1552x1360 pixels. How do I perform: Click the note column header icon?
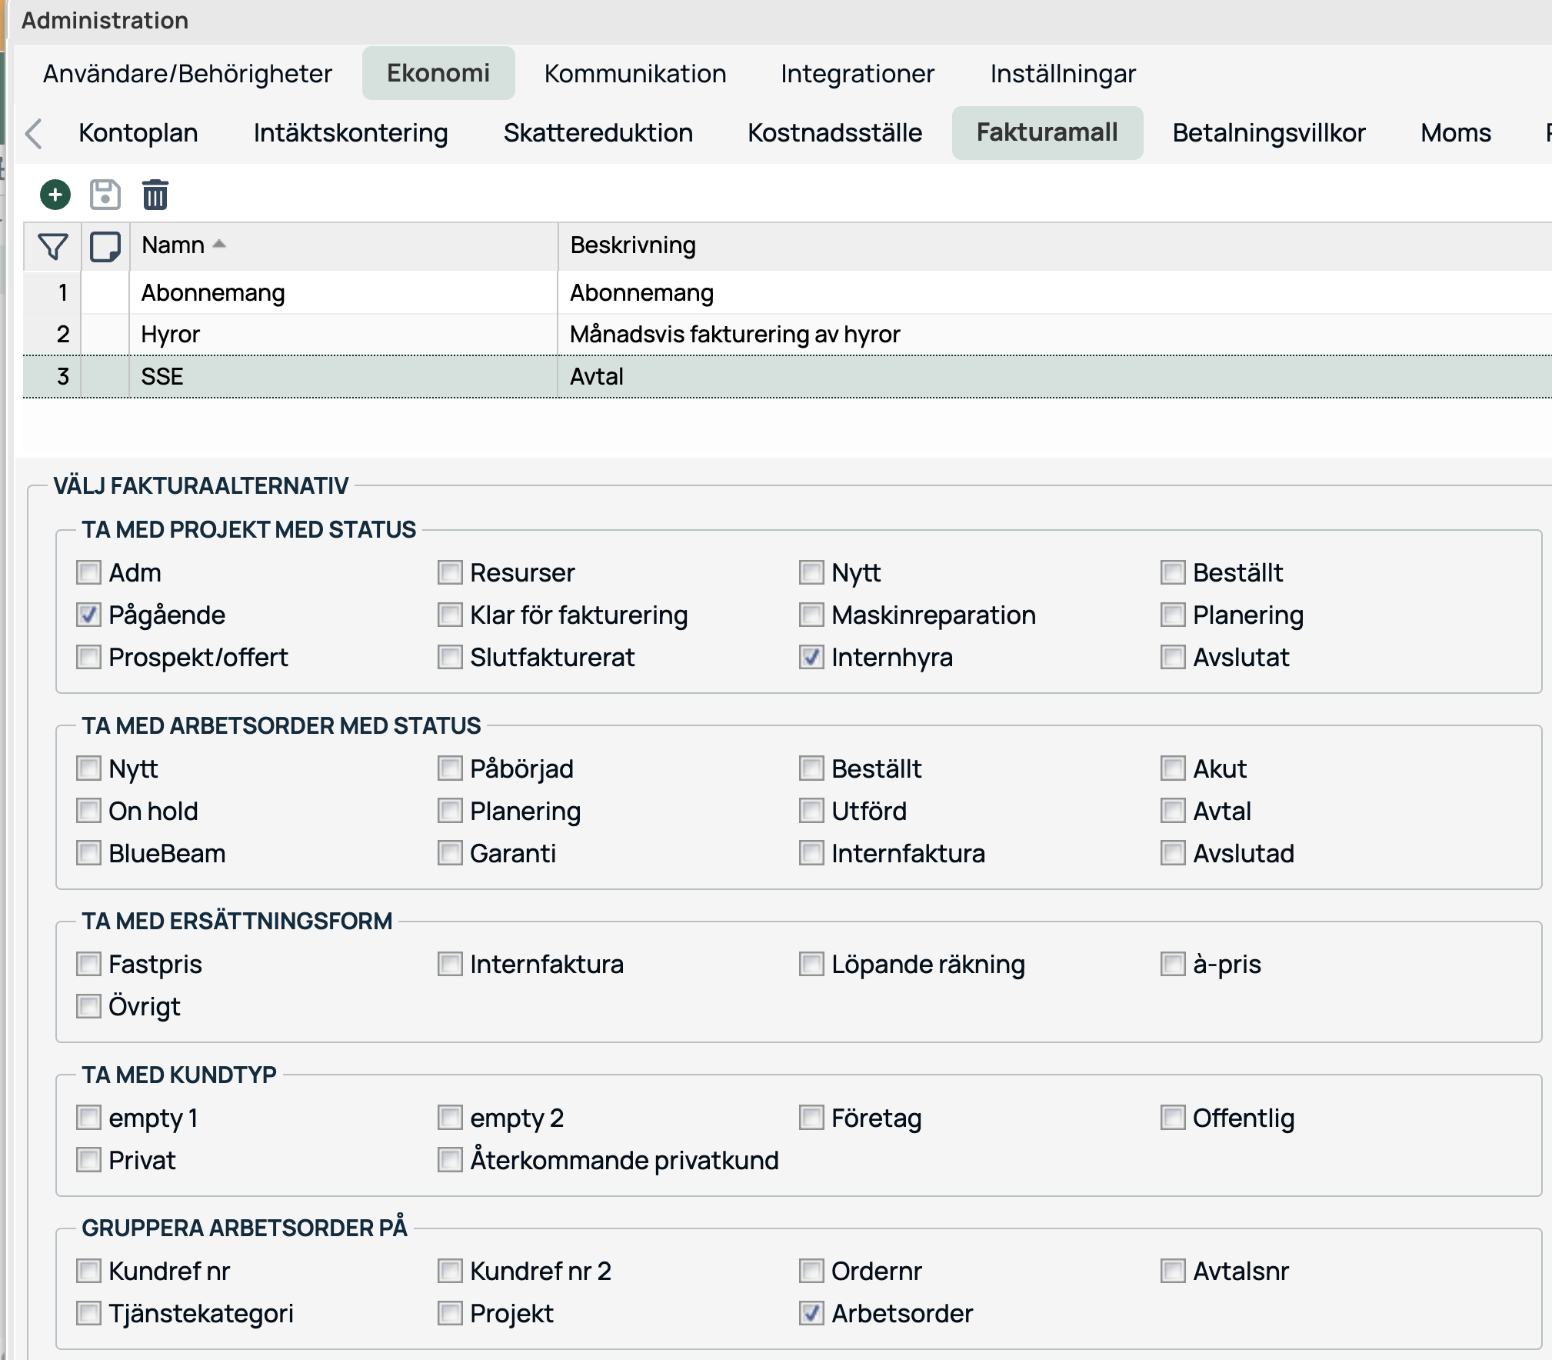coord(105,247)
